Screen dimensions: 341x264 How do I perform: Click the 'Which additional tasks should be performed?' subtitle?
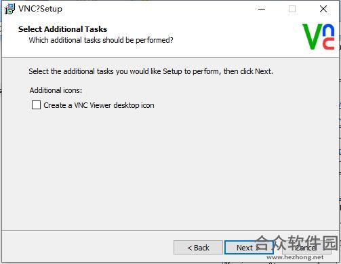[101, 40]
